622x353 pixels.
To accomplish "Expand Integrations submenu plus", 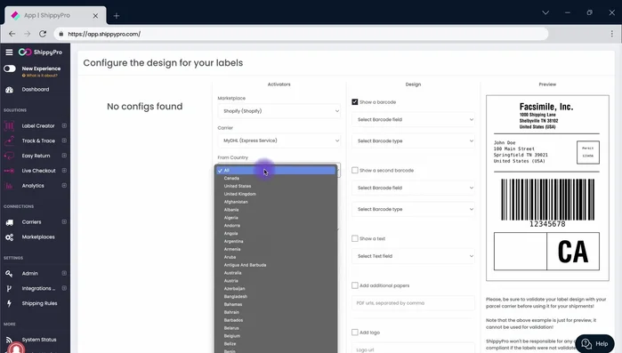I will click(64, 288).
